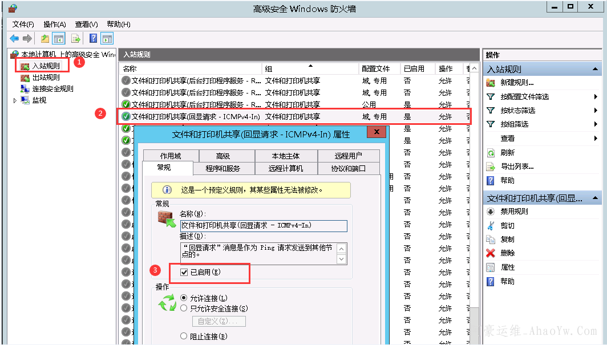
Task: Click 帮助 icon in the rule actions section
Action: [491, 281]
